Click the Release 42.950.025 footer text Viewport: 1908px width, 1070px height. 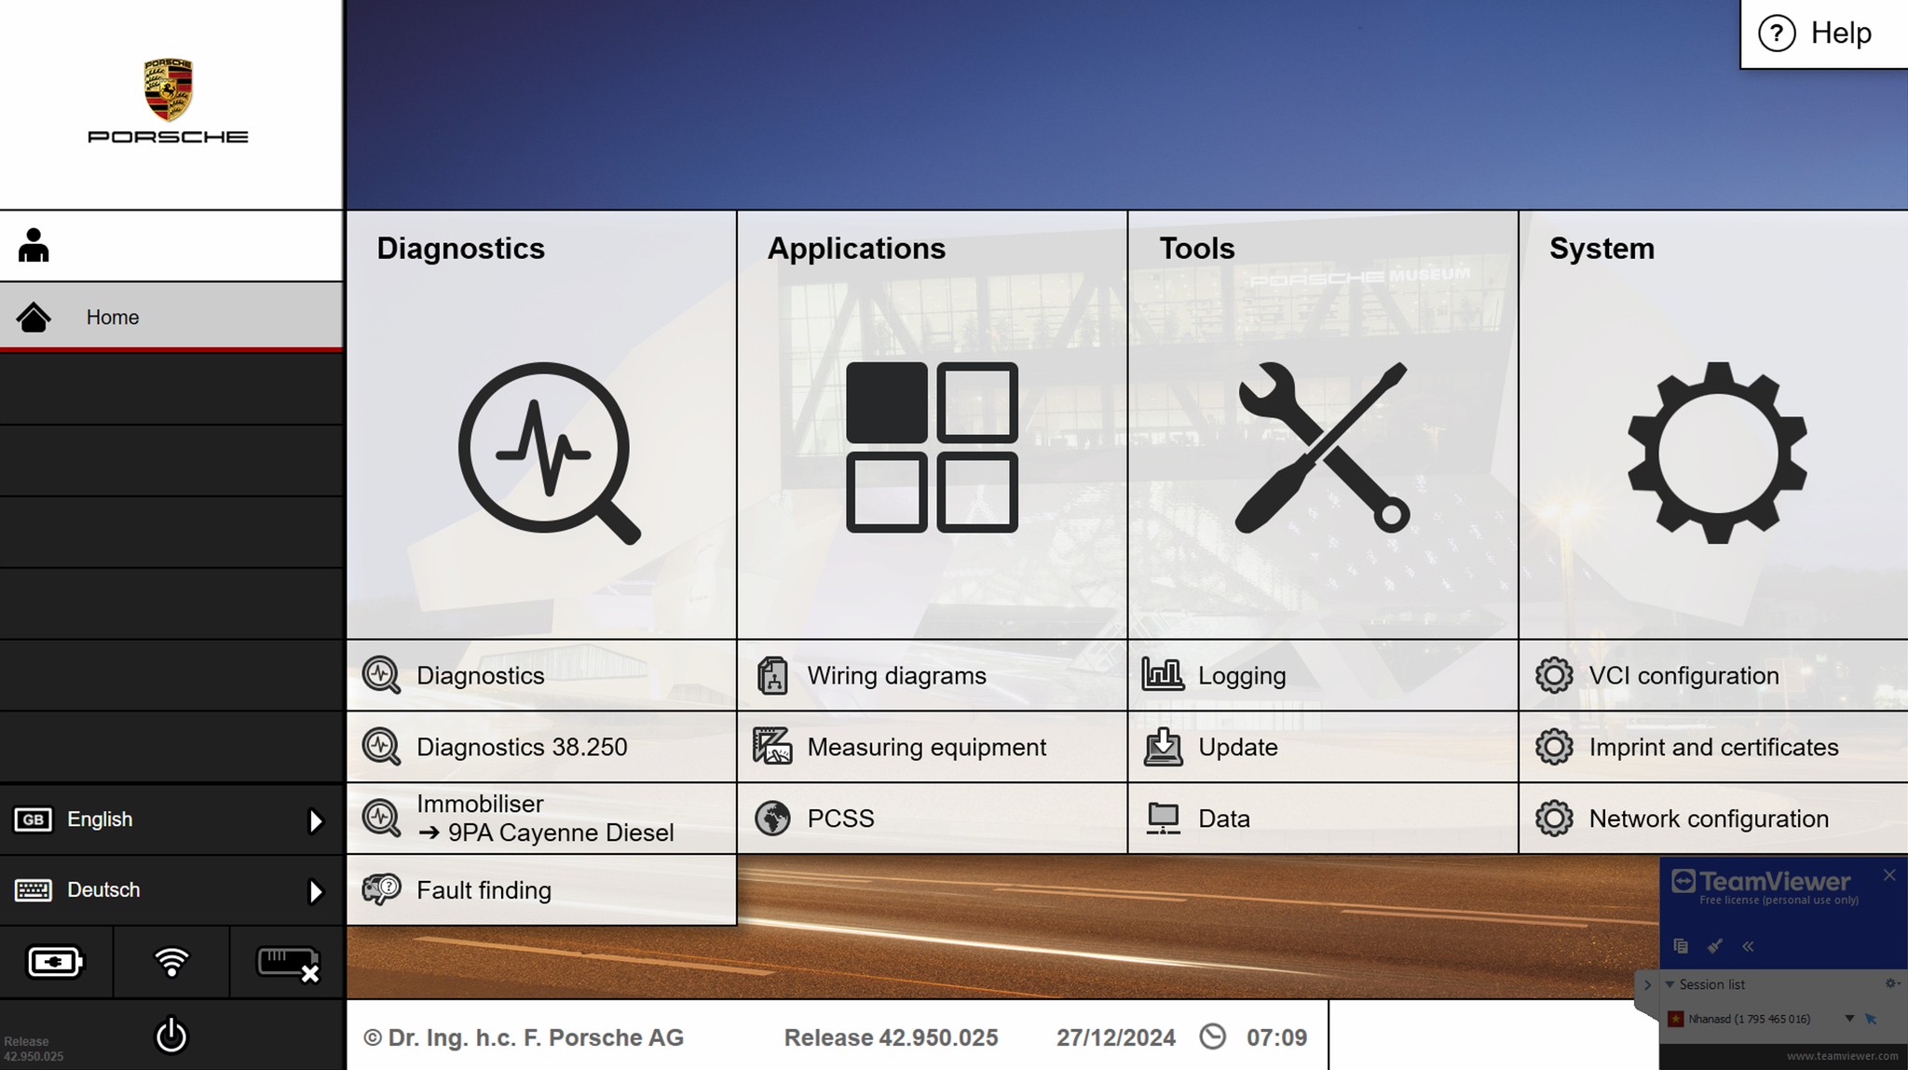click(x=891, y=1037)
